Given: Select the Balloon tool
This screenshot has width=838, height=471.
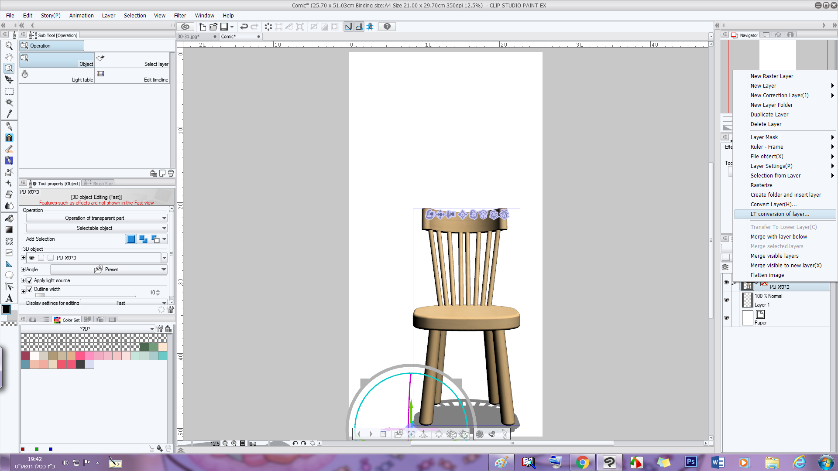Looking at the screenshot, I should tap(9, 275).
